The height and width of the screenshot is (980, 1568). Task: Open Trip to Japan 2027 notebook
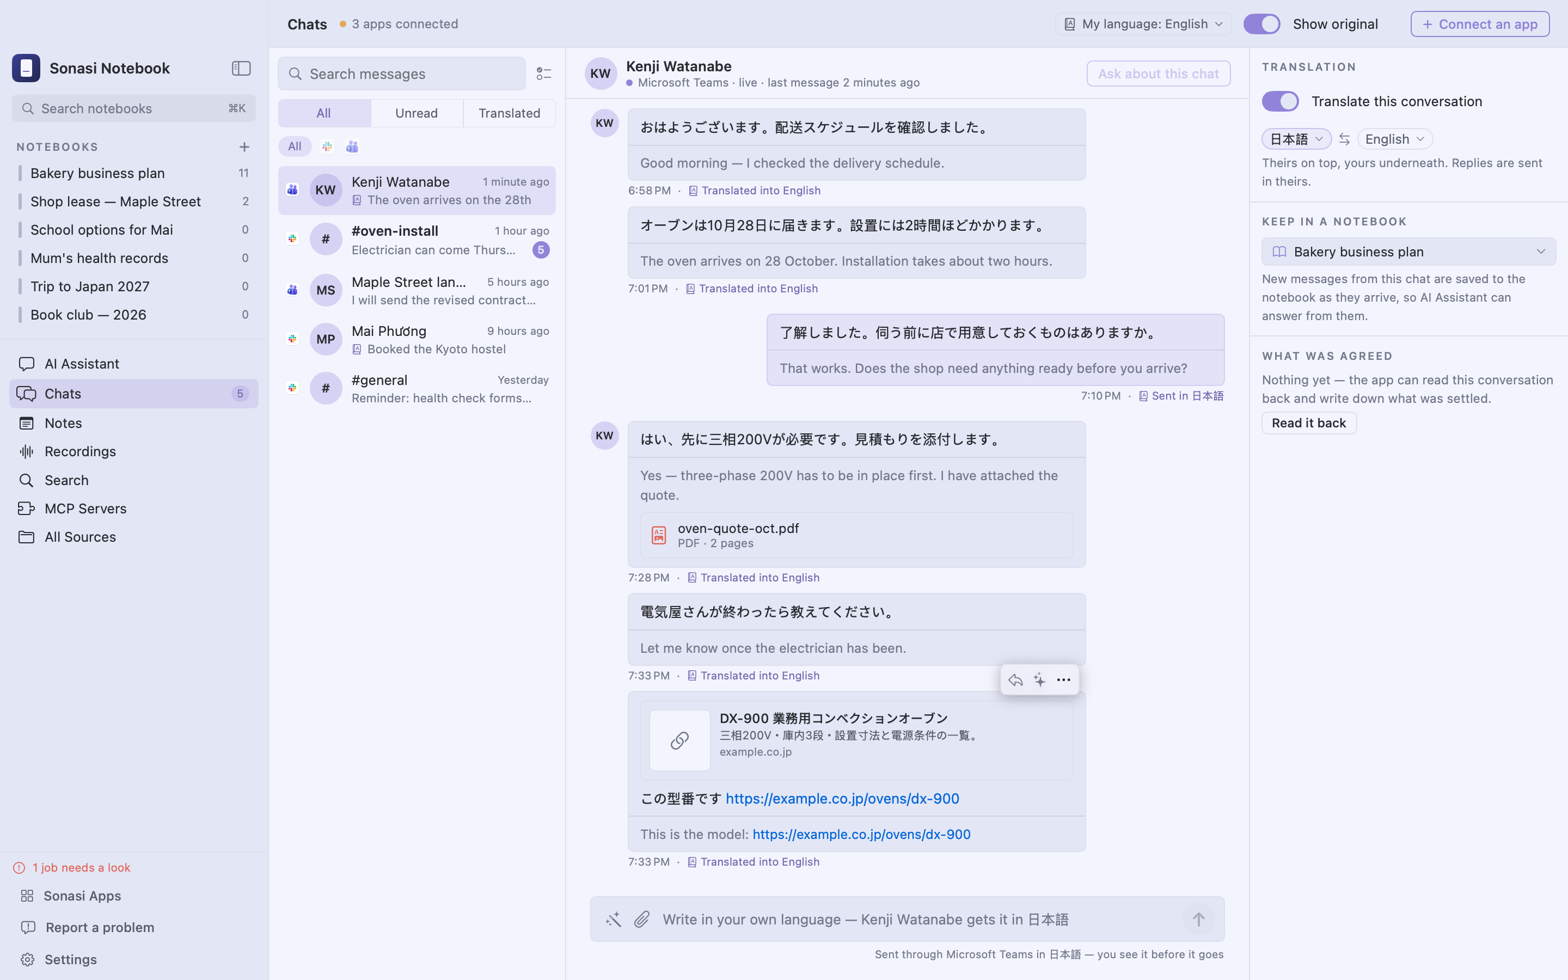click(x=133, y=286)
